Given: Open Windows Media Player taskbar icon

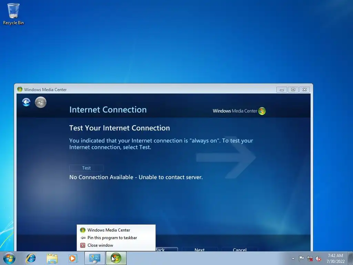Looking at the screenshot, I should (73, 258).
